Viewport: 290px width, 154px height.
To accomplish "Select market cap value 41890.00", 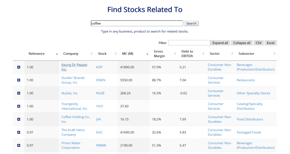I will coord(127,67).
